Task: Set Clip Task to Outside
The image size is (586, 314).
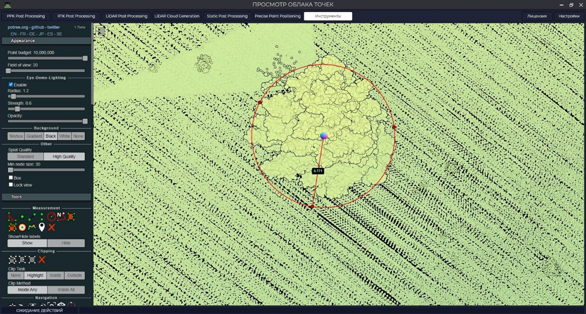Action: click(74, 275)
